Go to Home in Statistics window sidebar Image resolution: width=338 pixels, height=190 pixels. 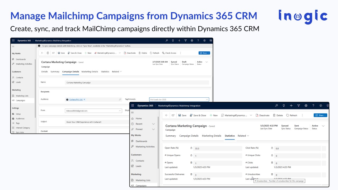click(139, 118)
